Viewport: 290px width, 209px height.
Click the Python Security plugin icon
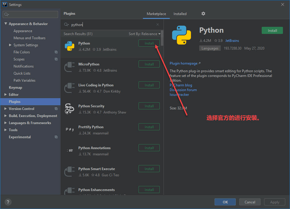pyautogui.click(x=70, y=108)
